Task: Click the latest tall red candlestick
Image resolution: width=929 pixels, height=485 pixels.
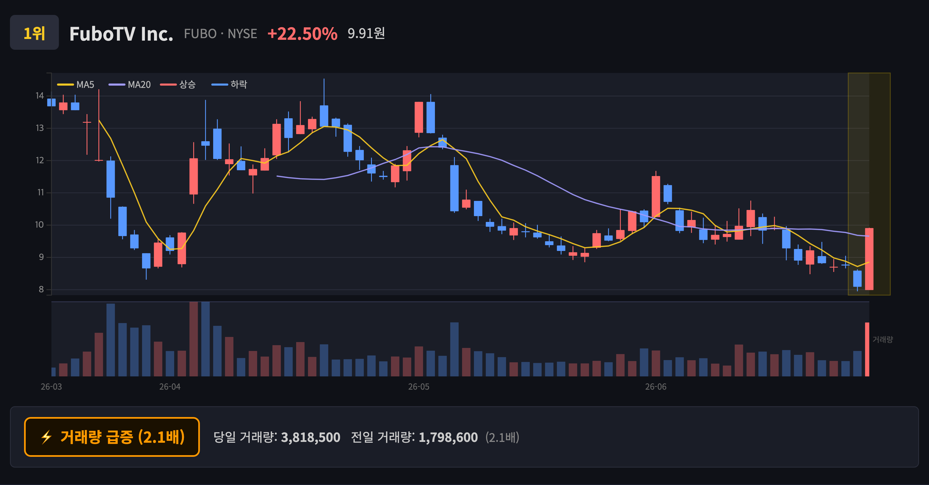Action: (869, 259)
